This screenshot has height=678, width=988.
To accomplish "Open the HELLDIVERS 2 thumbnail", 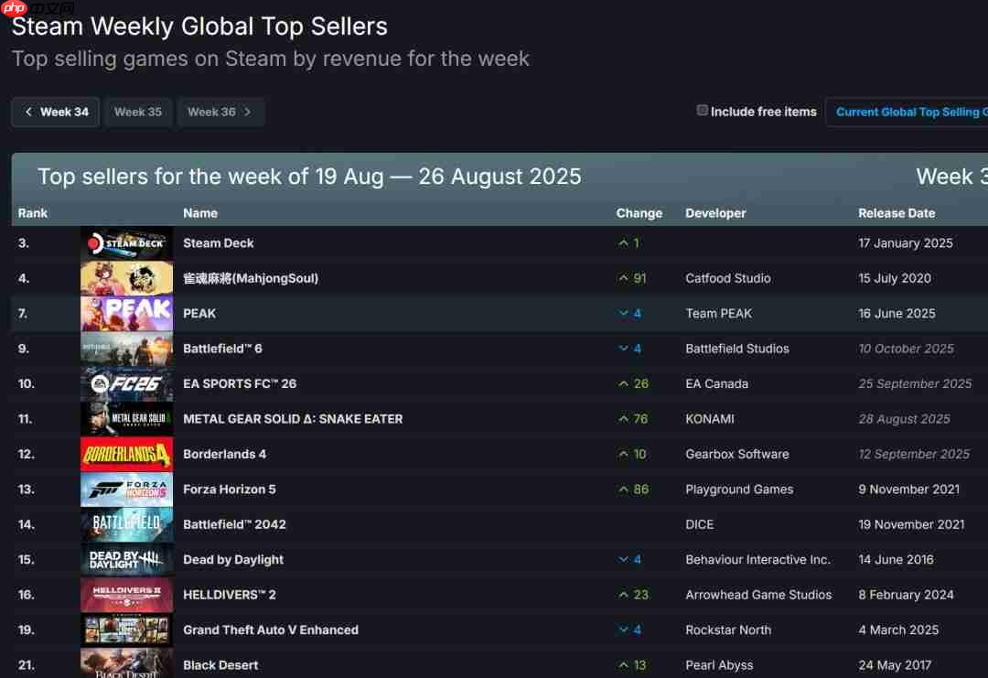I will pyautogui.click(x=126, y=595).
